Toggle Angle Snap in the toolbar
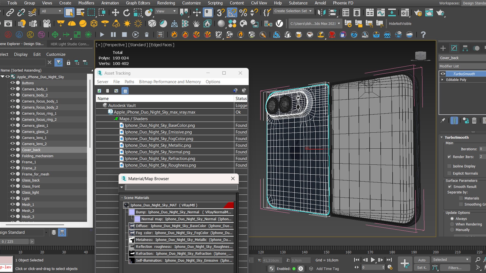 [232, 12]
